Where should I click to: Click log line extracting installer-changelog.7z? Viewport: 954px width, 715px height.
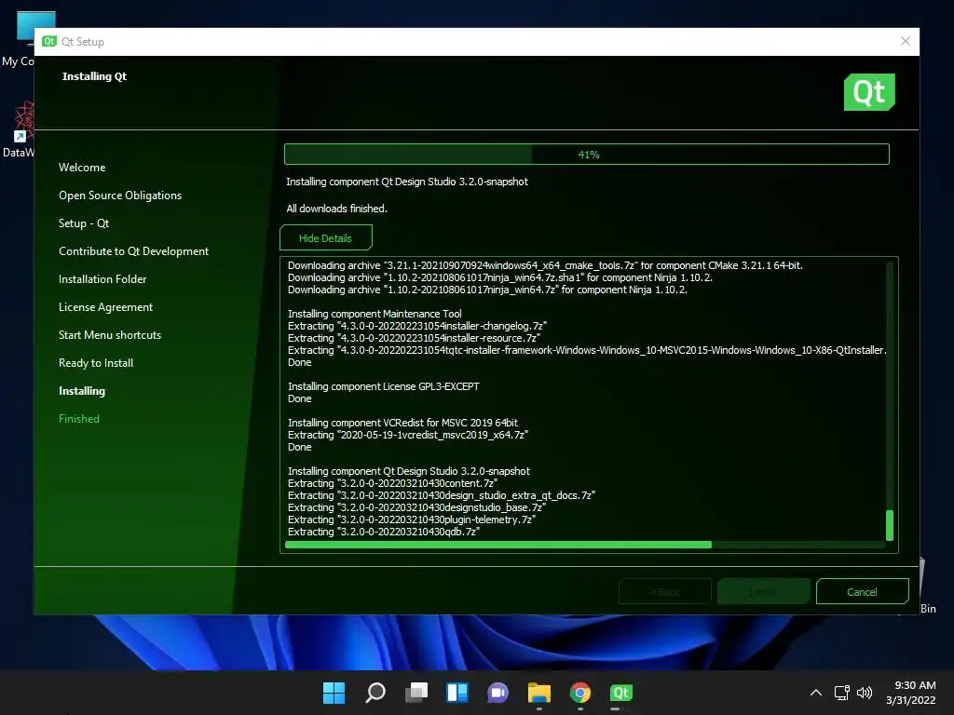(x=416, y=326)
